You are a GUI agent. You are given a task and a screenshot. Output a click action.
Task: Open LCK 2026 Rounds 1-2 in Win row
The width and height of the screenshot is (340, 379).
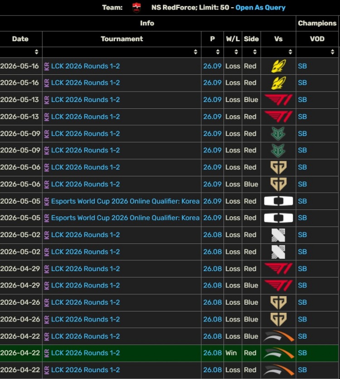coord(86,353)
